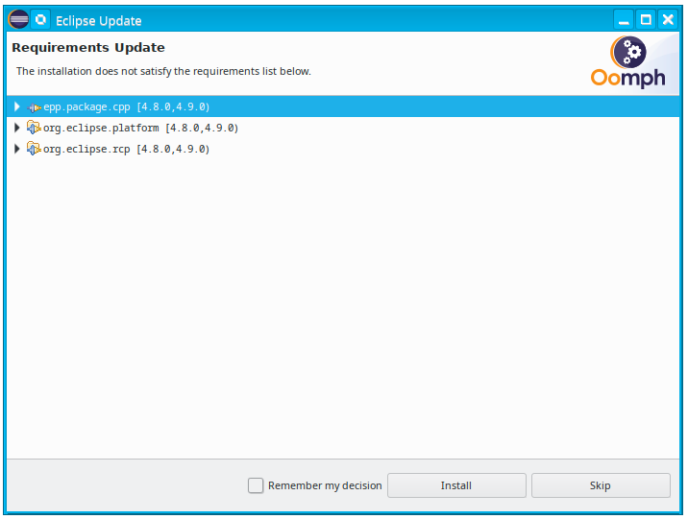
Task: Click the Install button
Action: click(456, 485)
